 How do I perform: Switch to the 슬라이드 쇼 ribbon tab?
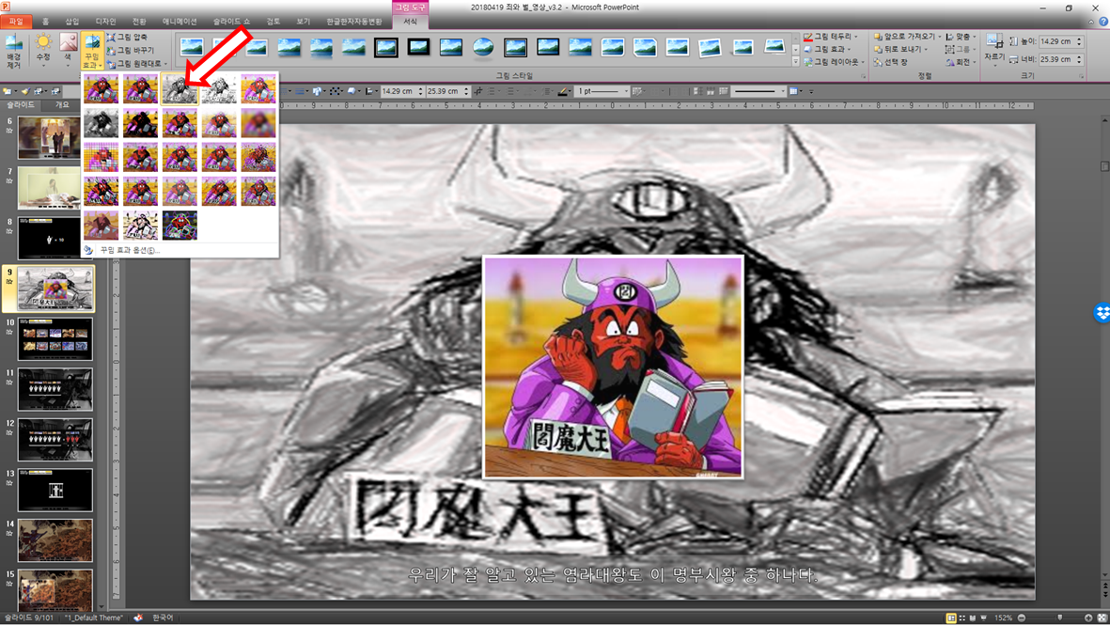click(231, 22)
